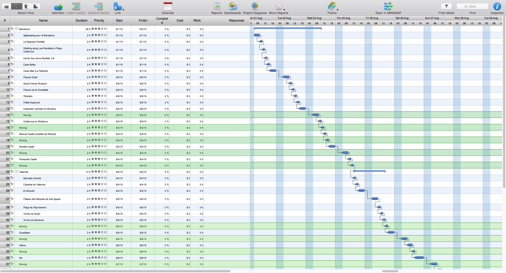Image resolution: width=506 pixels, height=273 pixels.
Task: Click the Project Diagrams icon
Action: [254, 6]
